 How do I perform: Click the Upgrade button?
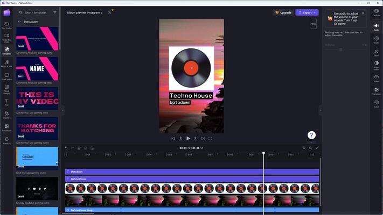(283, 12)
